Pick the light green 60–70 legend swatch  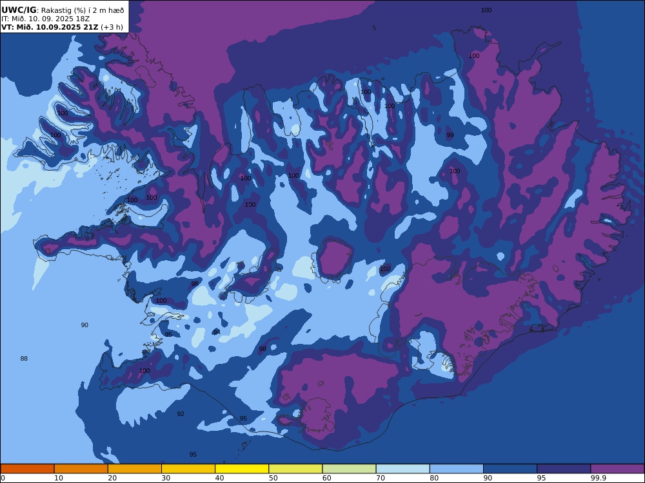point(349,469)
